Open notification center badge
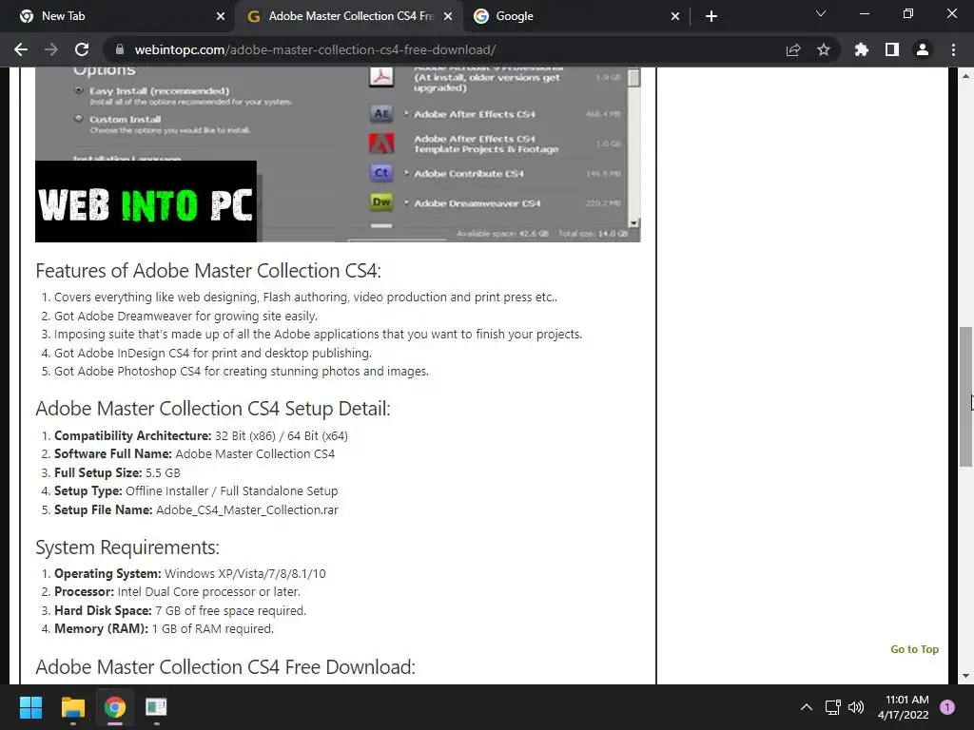 pyautogui.click(x=947, y=707)
